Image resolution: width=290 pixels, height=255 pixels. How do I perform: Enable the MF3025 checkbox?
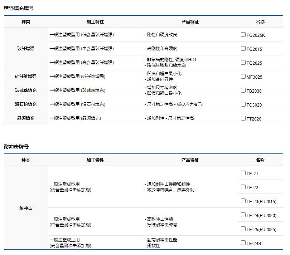coord(243,76)
